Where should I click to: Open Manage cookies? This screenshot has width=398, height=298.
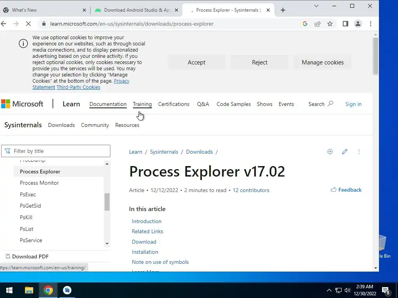[x=323, y=62]
